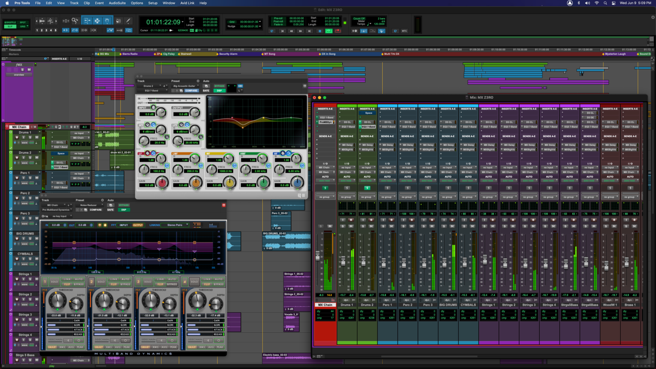The height and width of the screenshot is (369, 656).
Task: Bypass the EQ3 7-Band plugin
Action: (x=219, y=86)
